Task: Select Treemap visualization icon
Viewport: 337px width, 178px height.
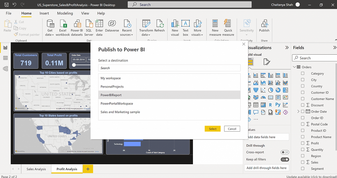Action: (285, 90)
